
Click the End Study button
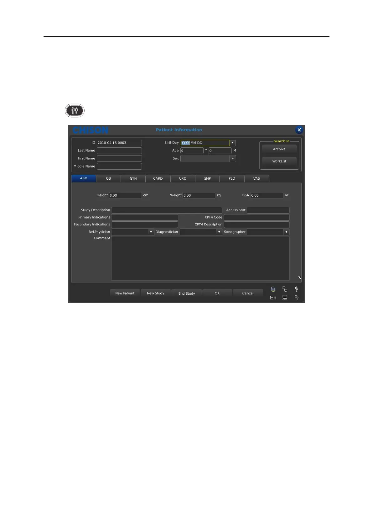[x=186, y=293]
